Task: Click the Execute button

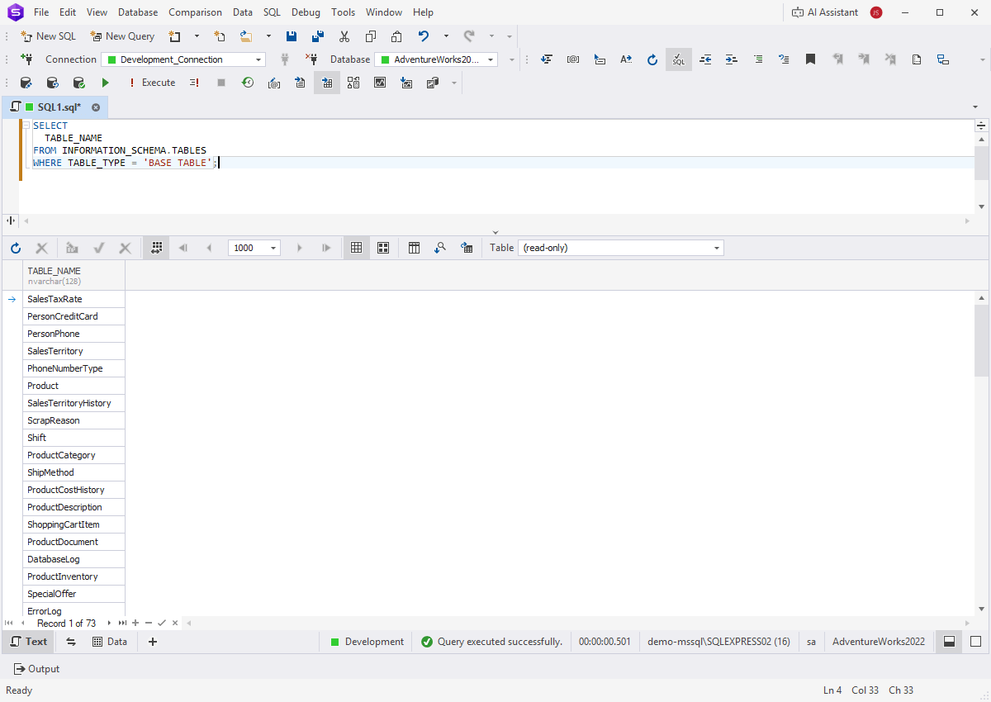Action: tap(151, 83)
